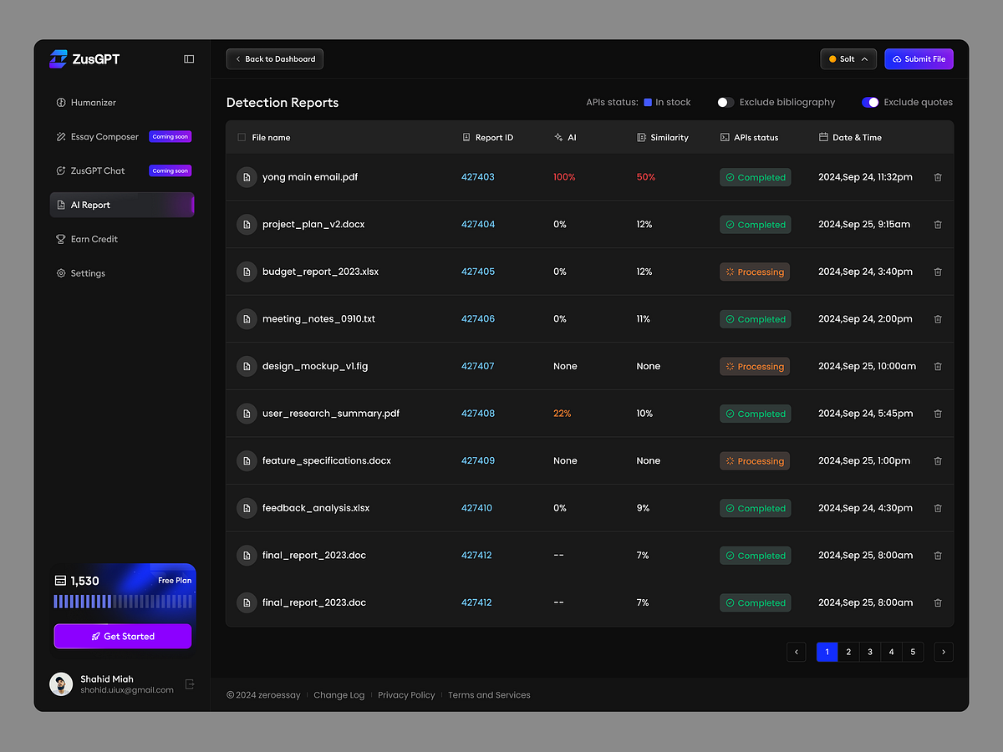Click Shahid Miah profile avatar
The width and height of the screenshot is (1003, 752).
click(x=61, y=684)
